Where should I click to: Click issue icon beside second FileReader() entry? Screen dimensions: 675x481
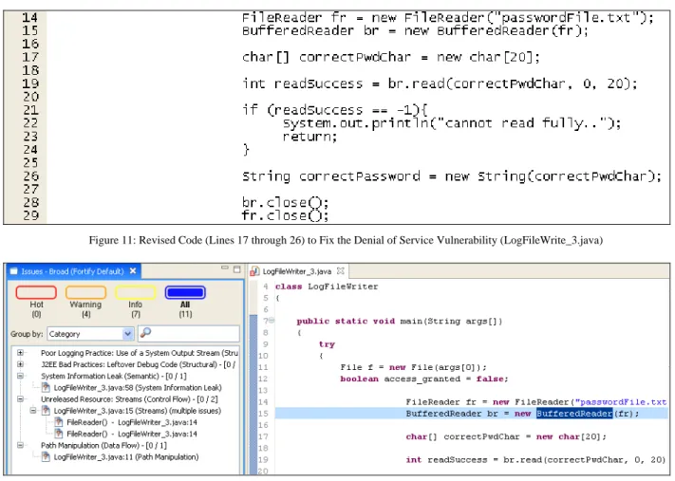click(59, 435)
